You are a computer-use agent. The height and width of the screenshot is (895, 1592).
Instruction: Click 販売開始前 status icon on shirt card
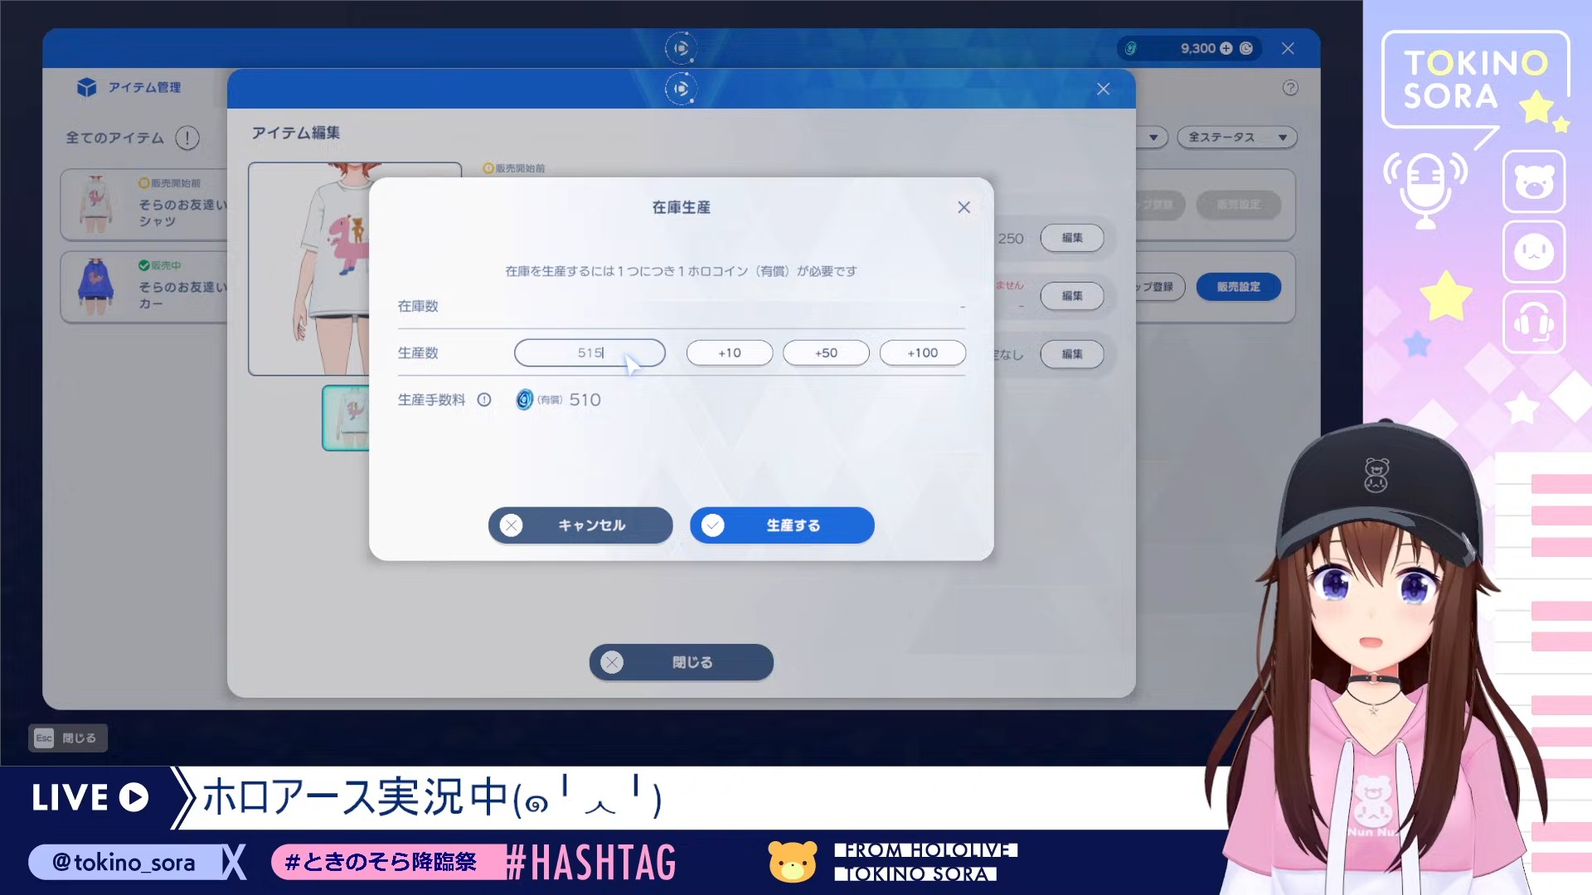[144, 182]
